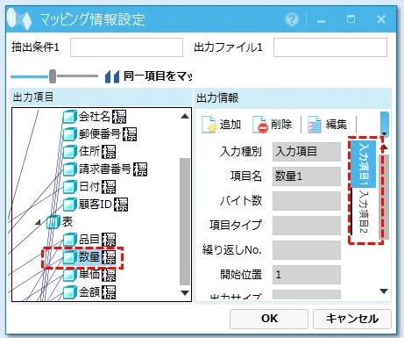Click the OK button

(x=269, y=319)
